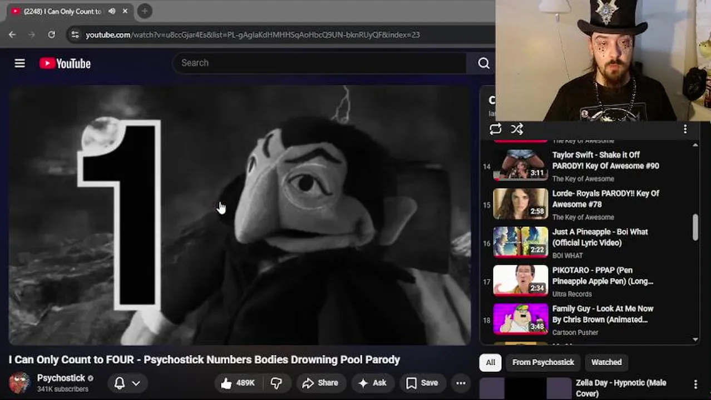Open Psychostick channel avatar
Screen dimensions: 711x400
19,383
